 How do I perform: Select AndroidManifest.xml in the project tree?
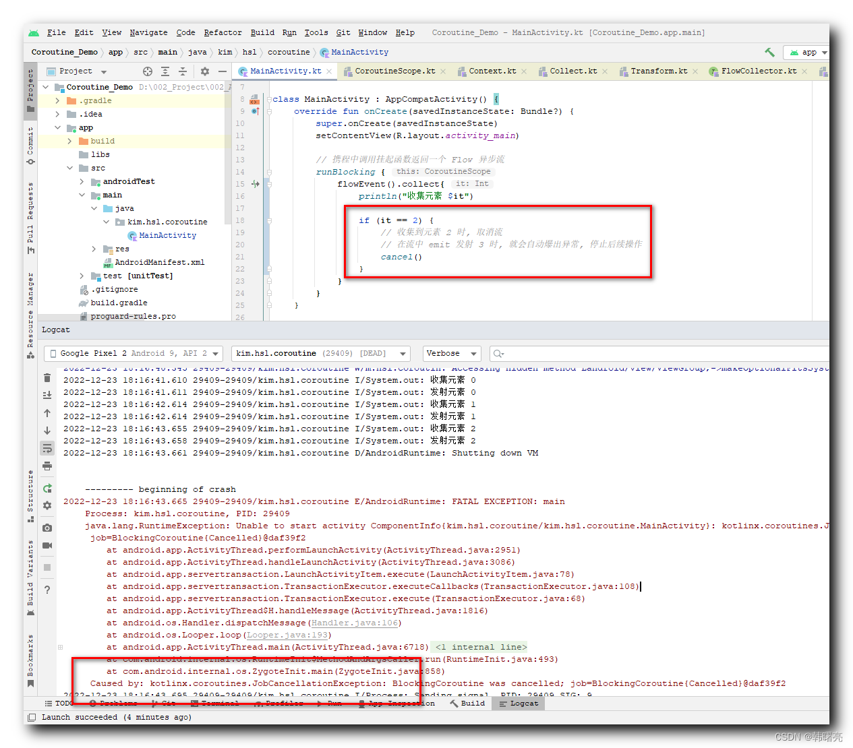[x=154, y=262]
